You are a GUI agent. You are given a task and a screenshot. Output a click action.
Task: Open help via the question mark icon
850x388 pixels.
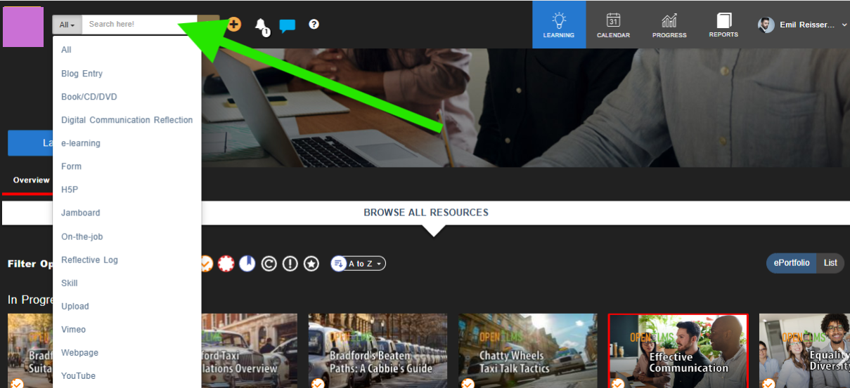[x=314, y=25]
